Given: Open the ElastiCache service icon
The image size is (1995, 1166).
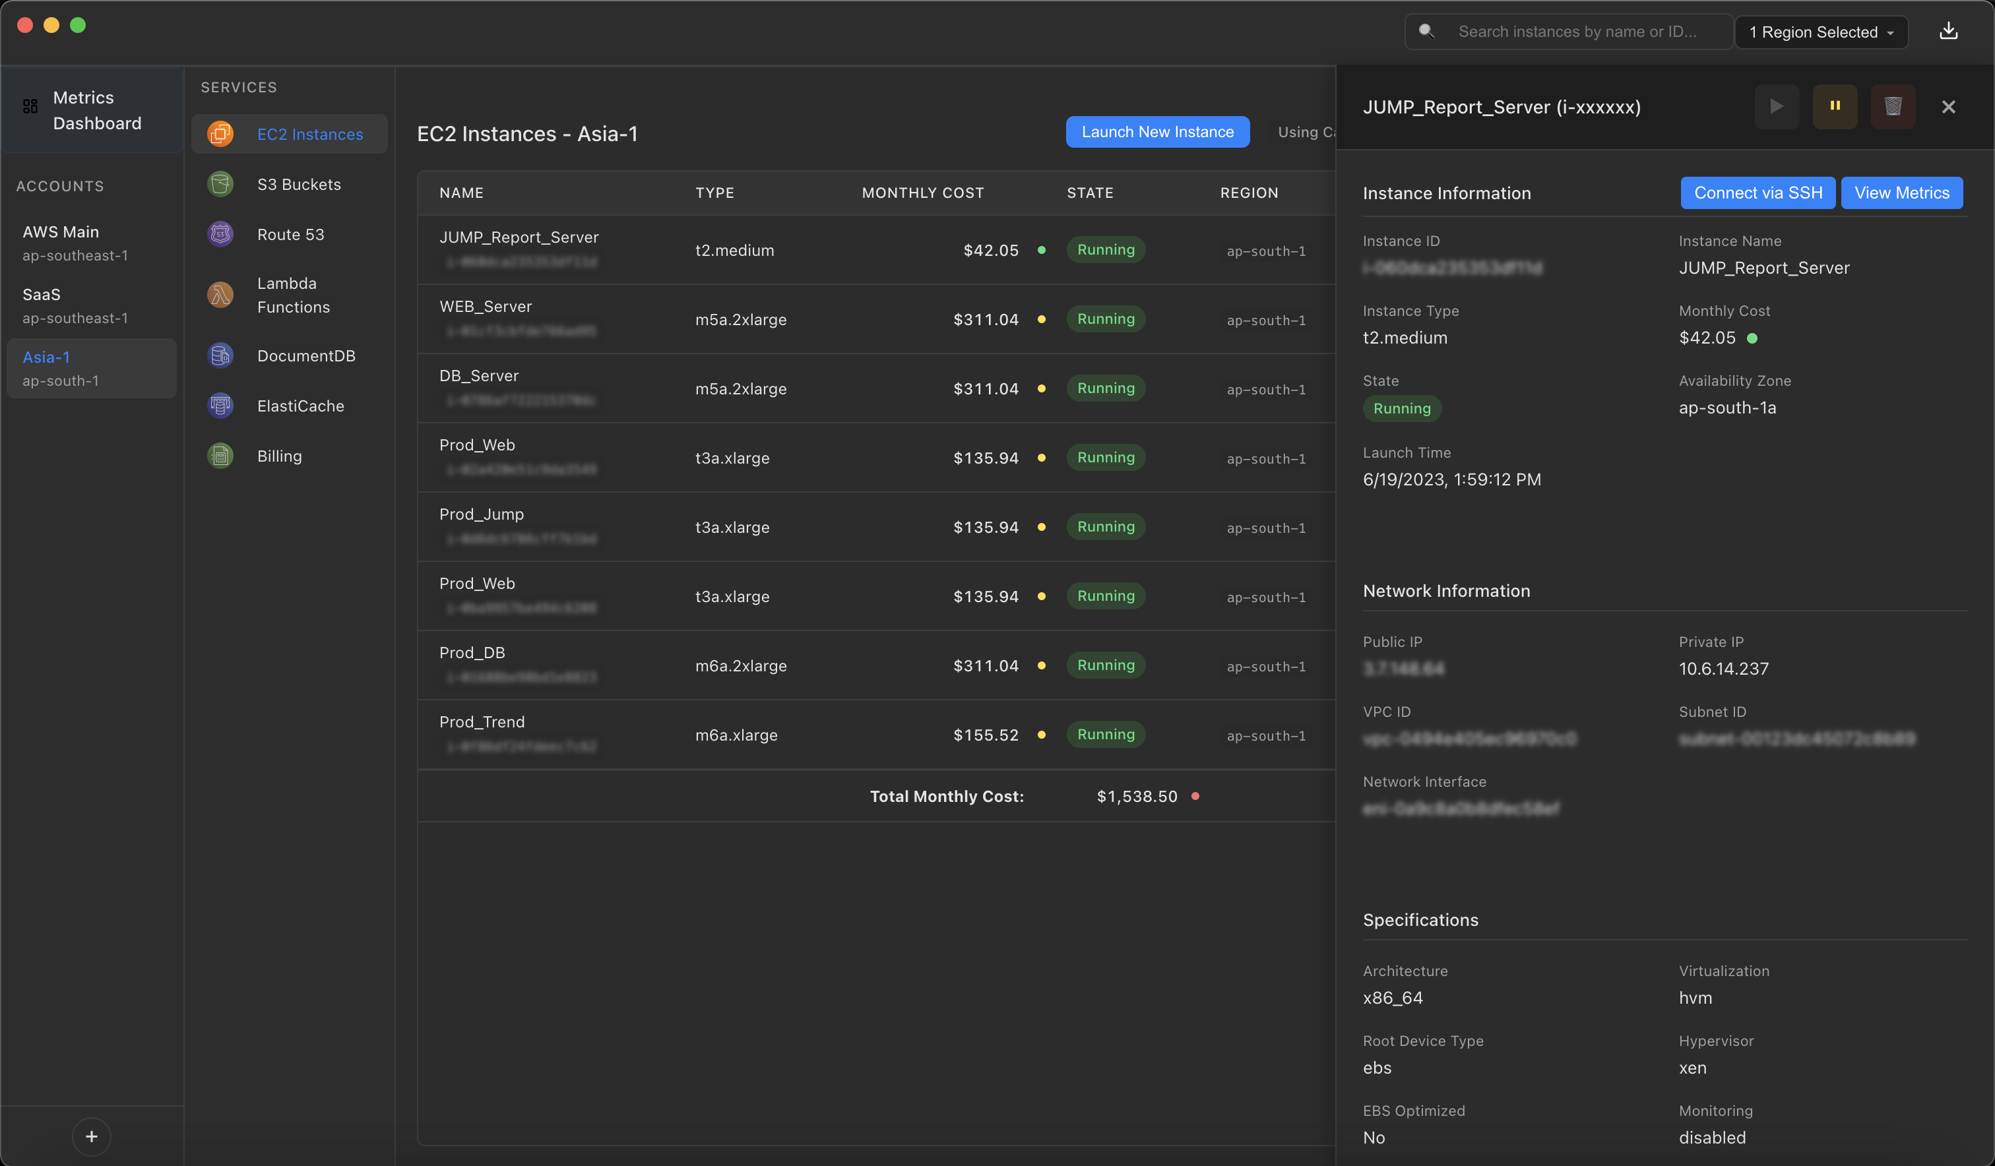Looking at the screenshot, I should click(220, 406).
